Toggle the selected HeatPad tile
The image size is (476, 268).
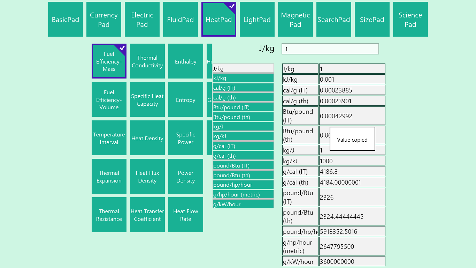[x=218, y=19]
